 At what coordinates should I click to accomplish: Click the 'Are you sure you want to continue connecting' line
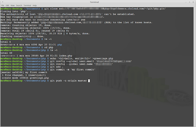point(43,20)
